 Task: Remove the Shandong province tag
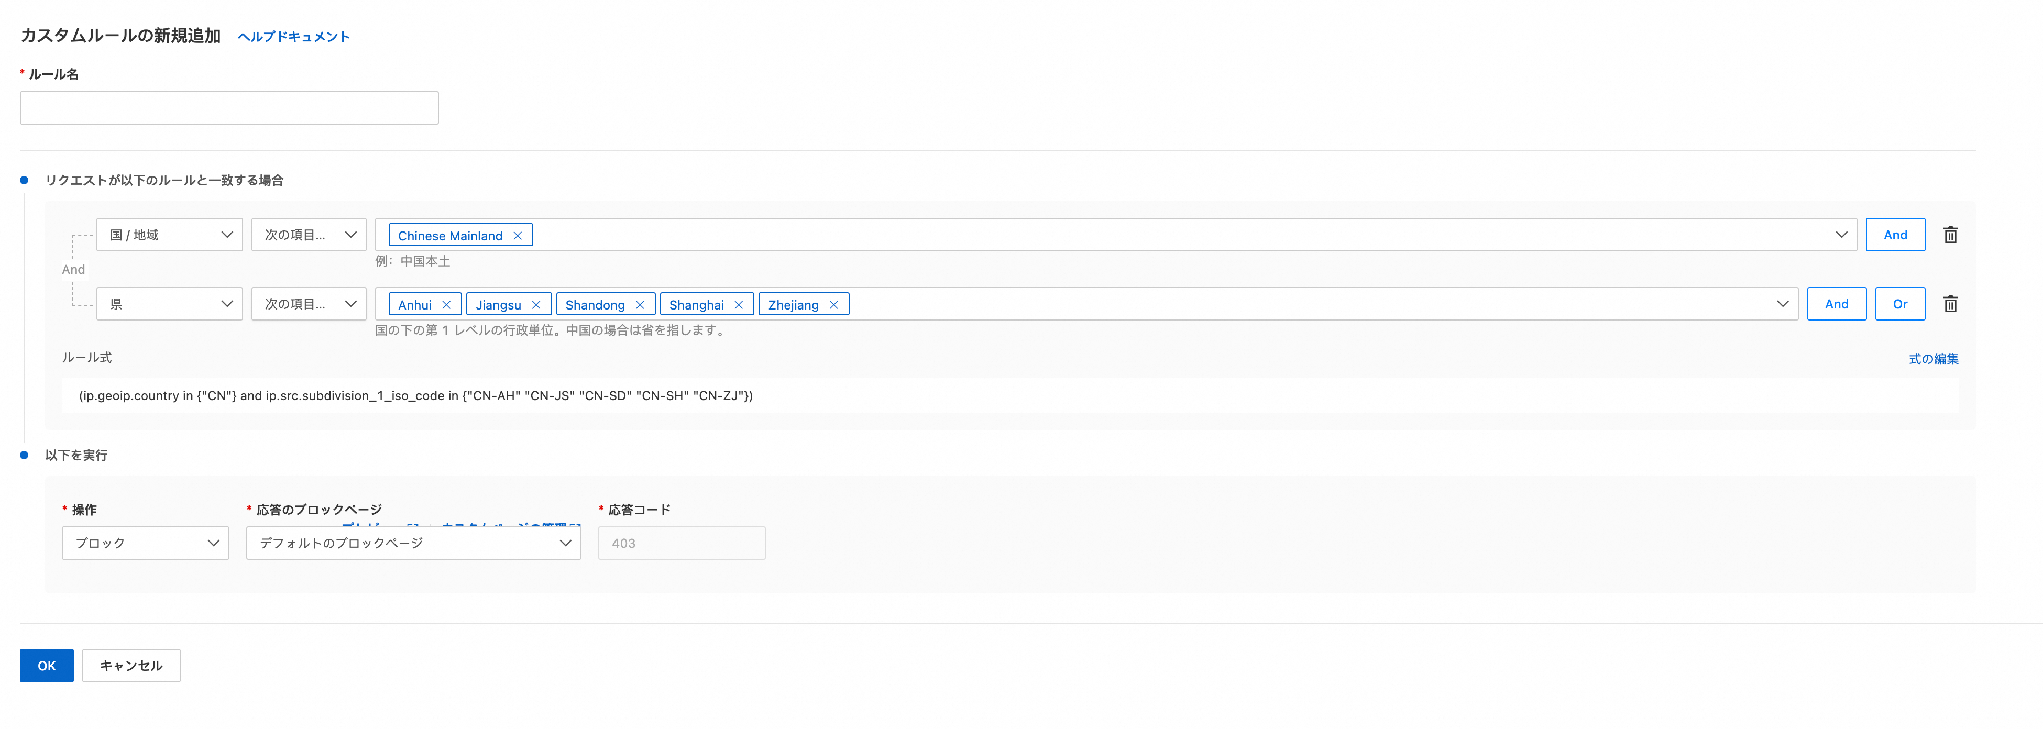coord(639,305)
